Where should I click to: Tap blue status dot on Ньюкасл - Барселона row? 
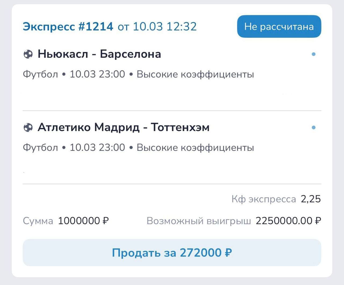pos(313,54)
